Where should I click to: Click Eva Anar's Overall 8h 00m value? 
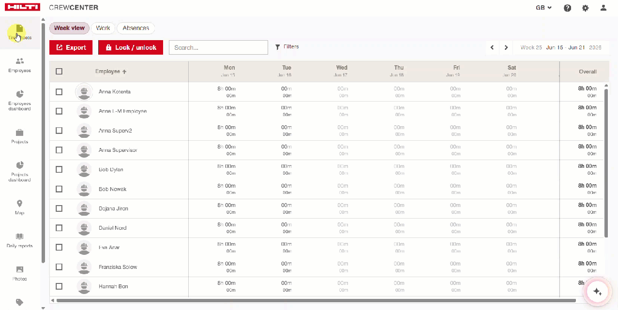[587, 244]
